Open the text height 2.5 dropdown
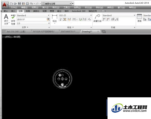 (x=33, y=23)
